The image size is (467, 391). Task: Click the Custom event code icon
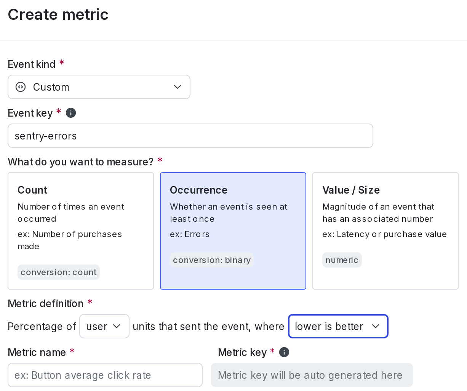(21, 87)
